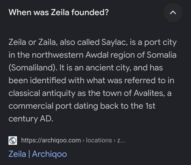Click the word 'Avalites' in the snippet
The height and width of the screenshot is (165, 191).
click(149, 93)
